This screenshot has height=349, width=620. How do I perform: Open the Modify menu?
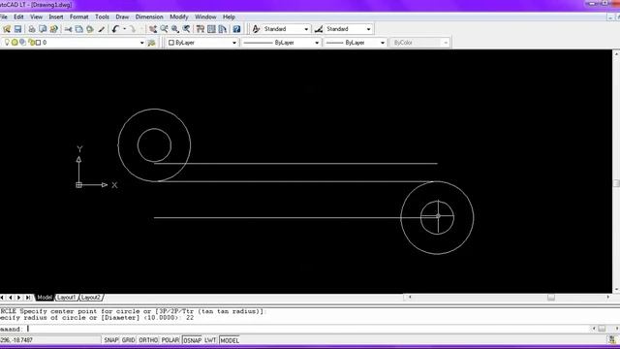click(x=178, y=17)
